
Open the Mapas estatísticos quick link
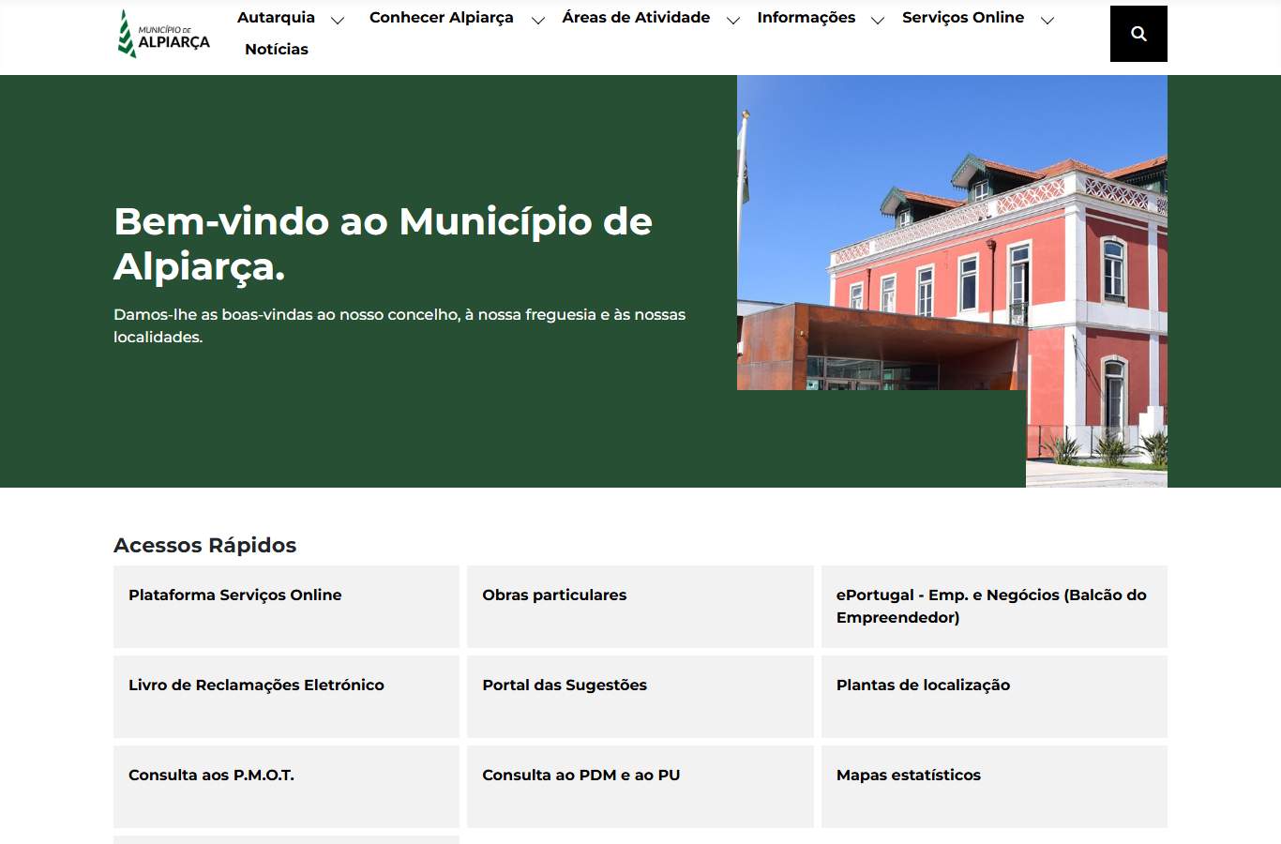coord(994,787)
